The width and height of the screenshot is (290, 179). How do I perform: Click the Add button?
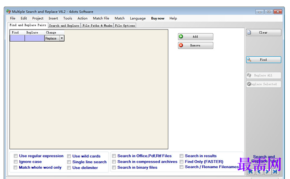pos(195,37)
